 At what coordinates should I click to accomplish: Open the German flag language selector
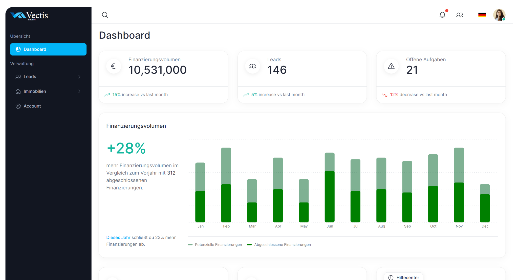(482, 15)
